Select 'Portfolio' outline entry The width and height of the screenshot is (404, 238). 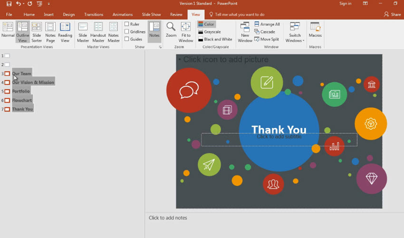coord(21,91)
